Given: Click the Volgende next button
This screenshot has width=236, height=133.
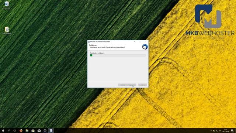Looking at the screenshot, I should tap(132, 85).
